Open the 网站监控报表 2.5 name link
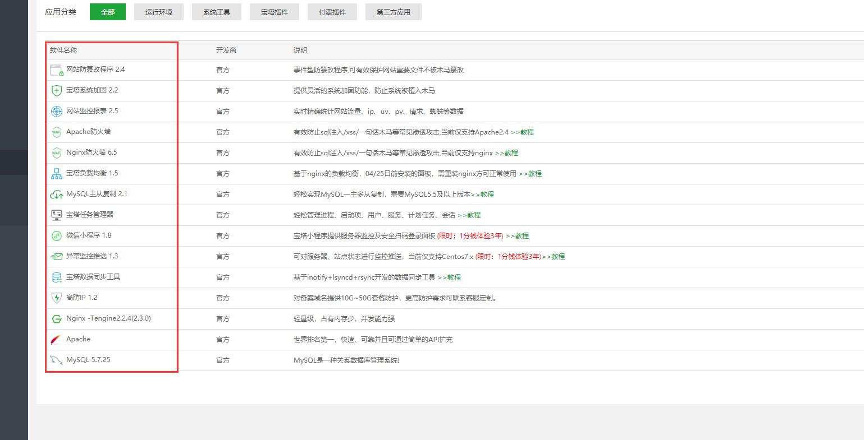This screenshot has width=864, height=440. click(92, 111)
